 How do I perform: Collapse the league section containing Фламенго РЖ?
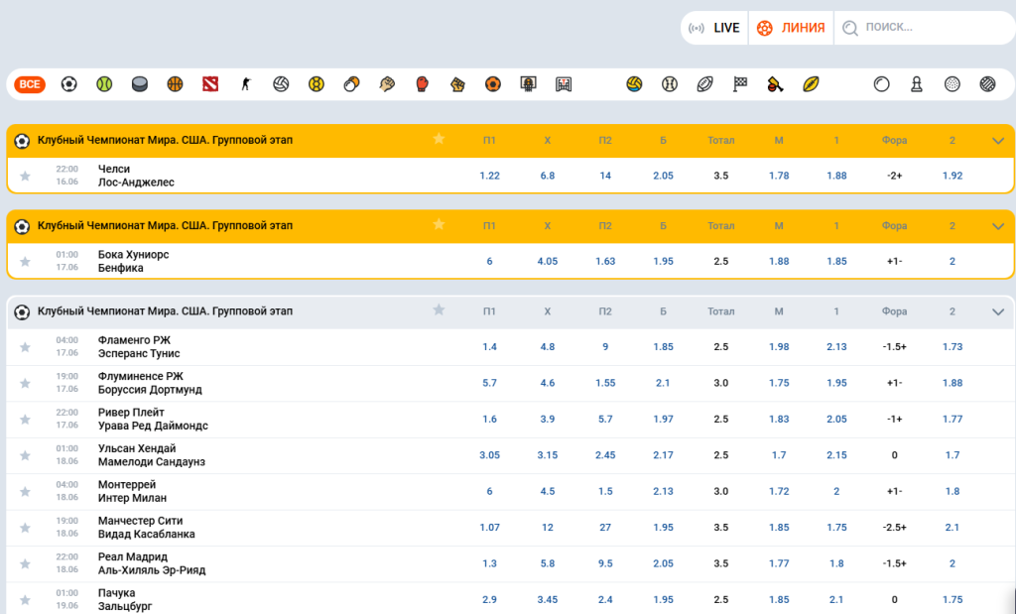[998, 311]
